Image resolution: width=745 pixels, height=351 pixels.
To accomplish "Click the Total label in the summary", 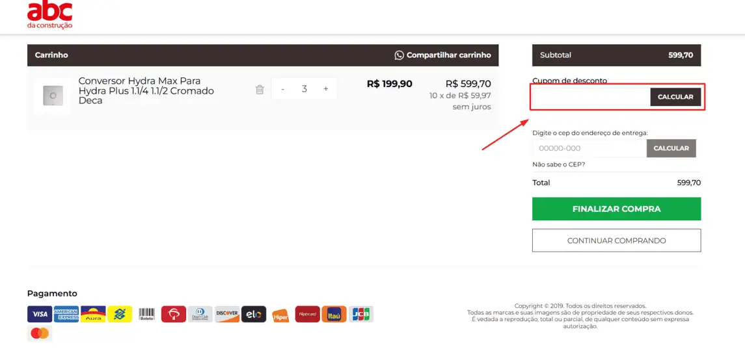I will point(541,183).
